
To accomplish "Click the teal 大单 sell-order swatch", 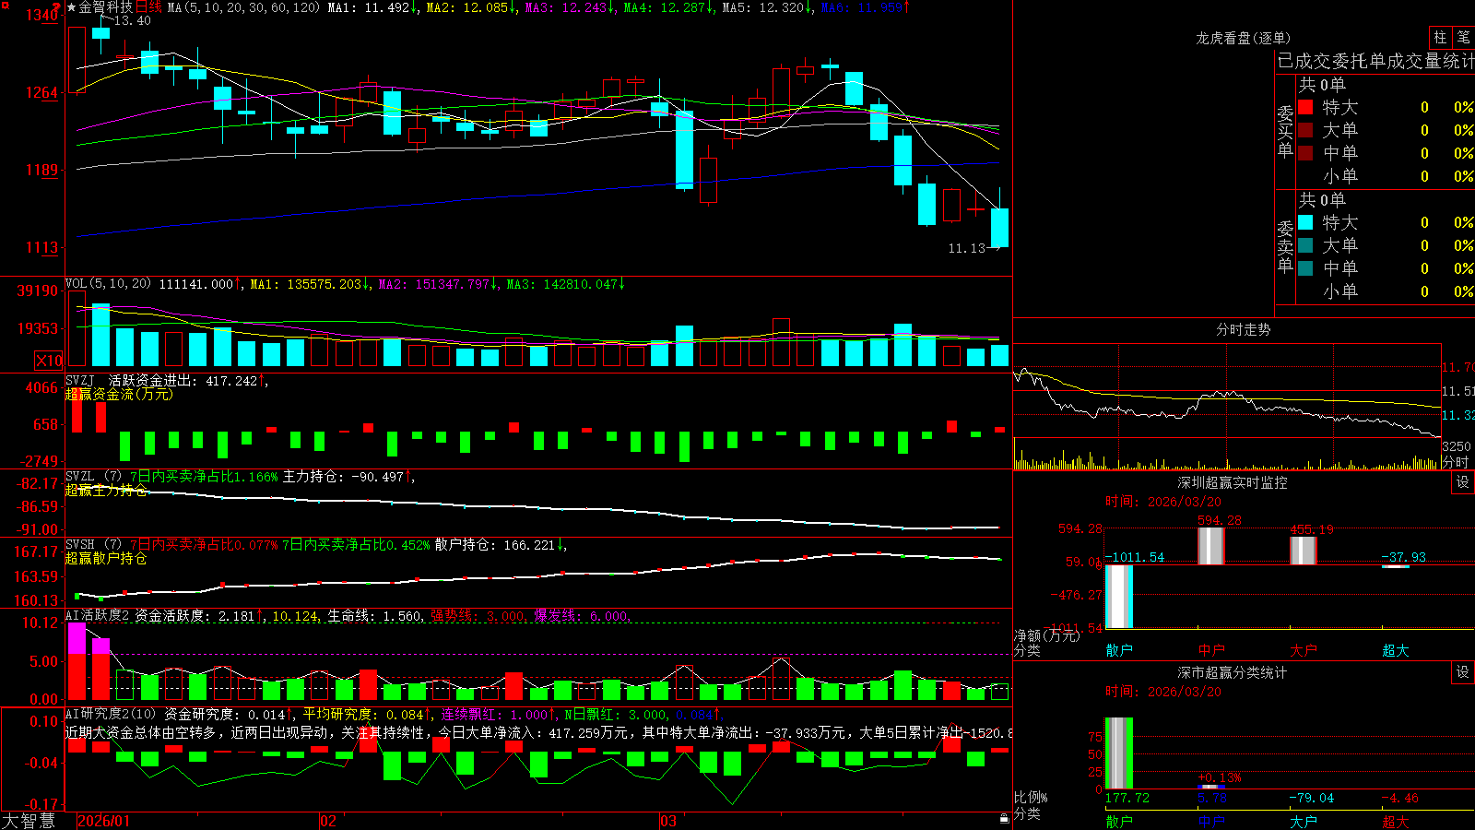I will (x=1305, y=245).
